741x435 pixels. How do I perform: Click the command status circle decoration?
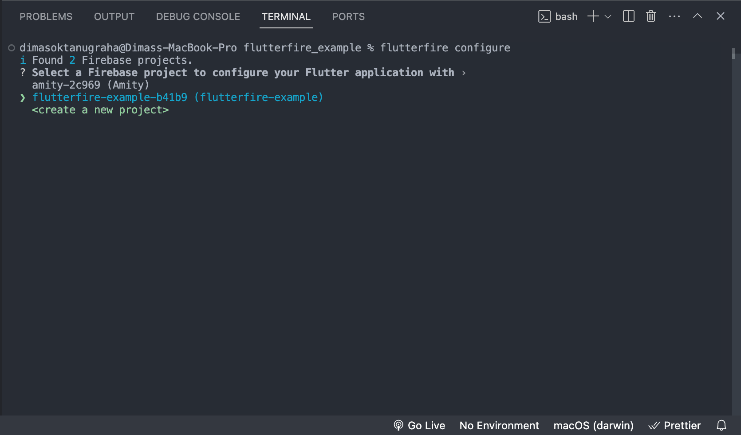(x=12, y=48)
